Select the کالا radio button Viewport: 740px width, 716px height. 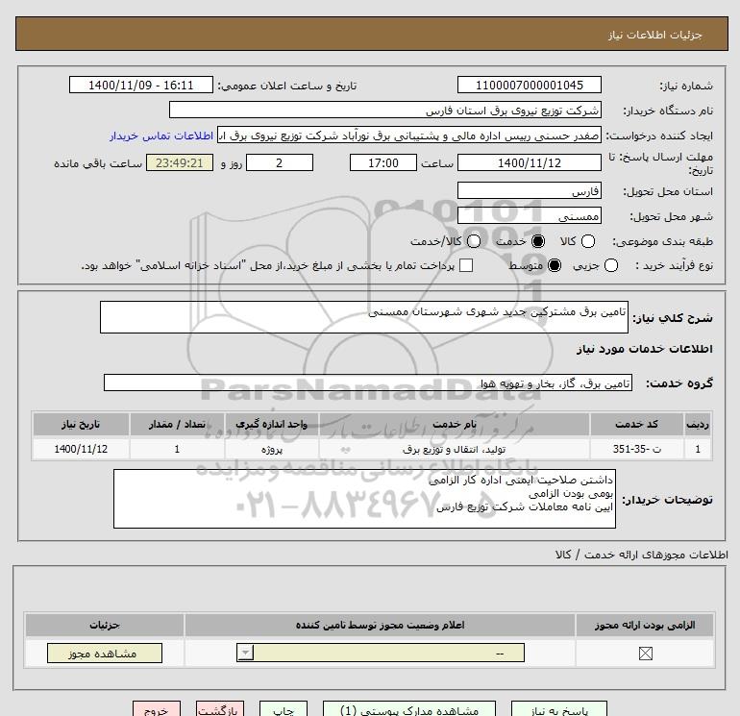point(587,241)
